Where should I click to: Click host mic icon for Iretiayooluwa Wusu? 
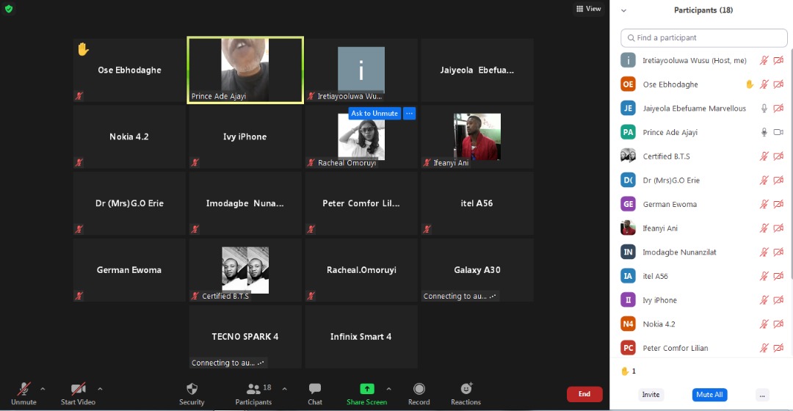tap(764, 60)
